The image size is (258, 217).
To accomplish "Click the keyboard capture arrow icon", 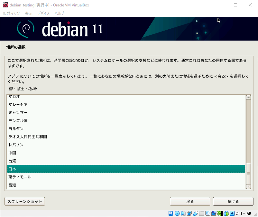I will click(232, 213).
